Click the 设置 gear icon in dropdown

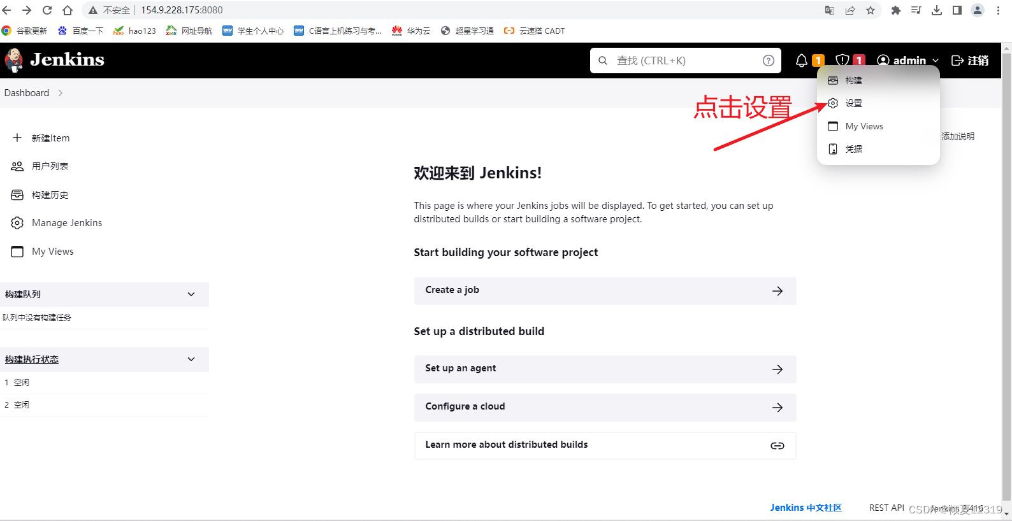click(x=833, y=103)
